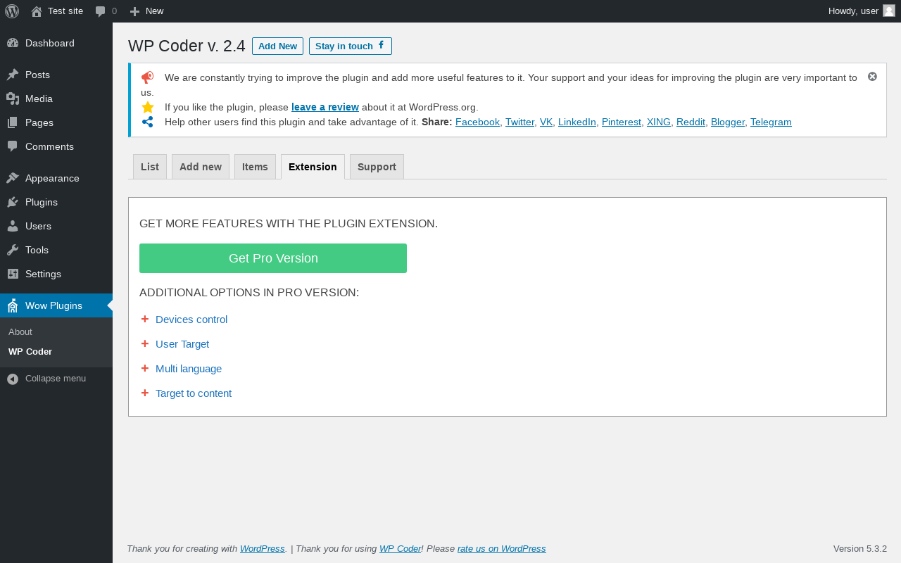Switch to the Add new tab
The image size is (901, 563).
201,167
